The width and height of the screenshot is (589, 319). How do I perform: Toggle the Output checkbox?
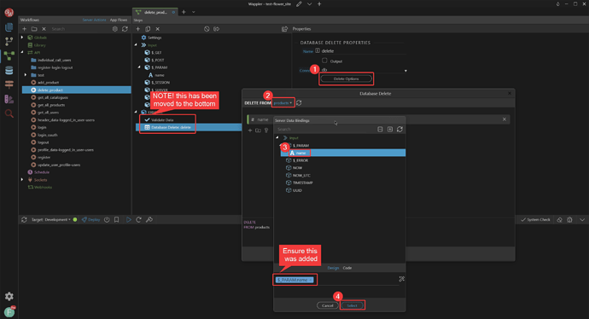(x=324, y=61)
